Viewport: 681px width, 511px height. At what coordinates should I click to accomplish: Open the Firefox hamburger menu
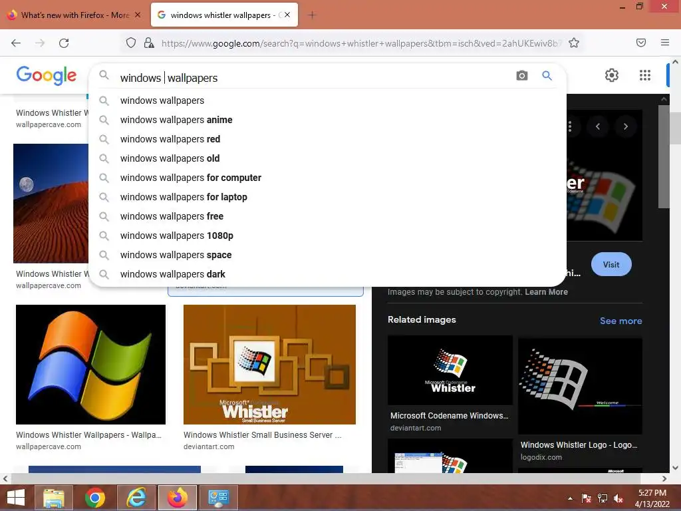[x=665, y=43]
